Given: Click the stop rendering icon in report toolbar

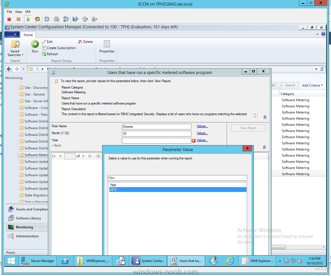Looking at the screenshot, I should click(98, 156).
